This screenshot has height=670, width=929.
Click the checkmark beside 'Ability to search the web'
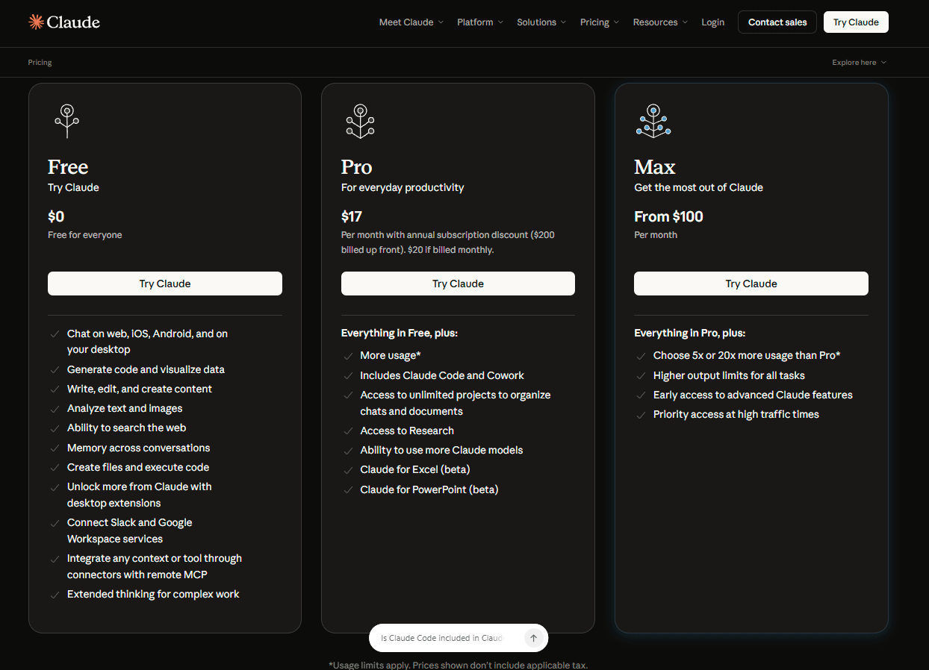tap(55, 428)
